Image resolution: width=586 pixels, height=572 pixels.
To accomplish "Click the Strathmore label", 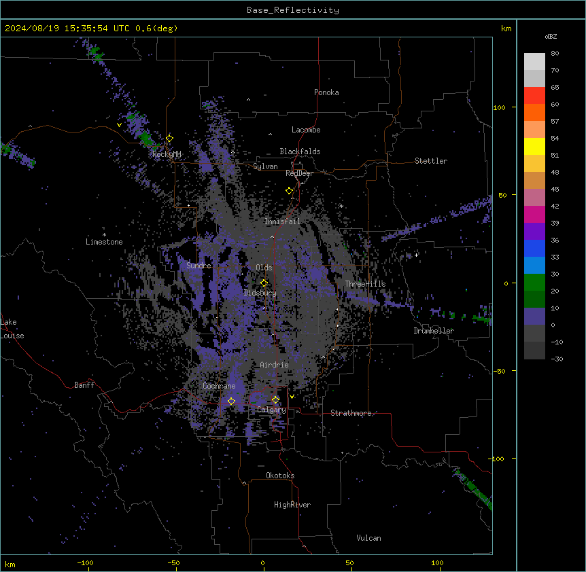I will coord(351,413).
